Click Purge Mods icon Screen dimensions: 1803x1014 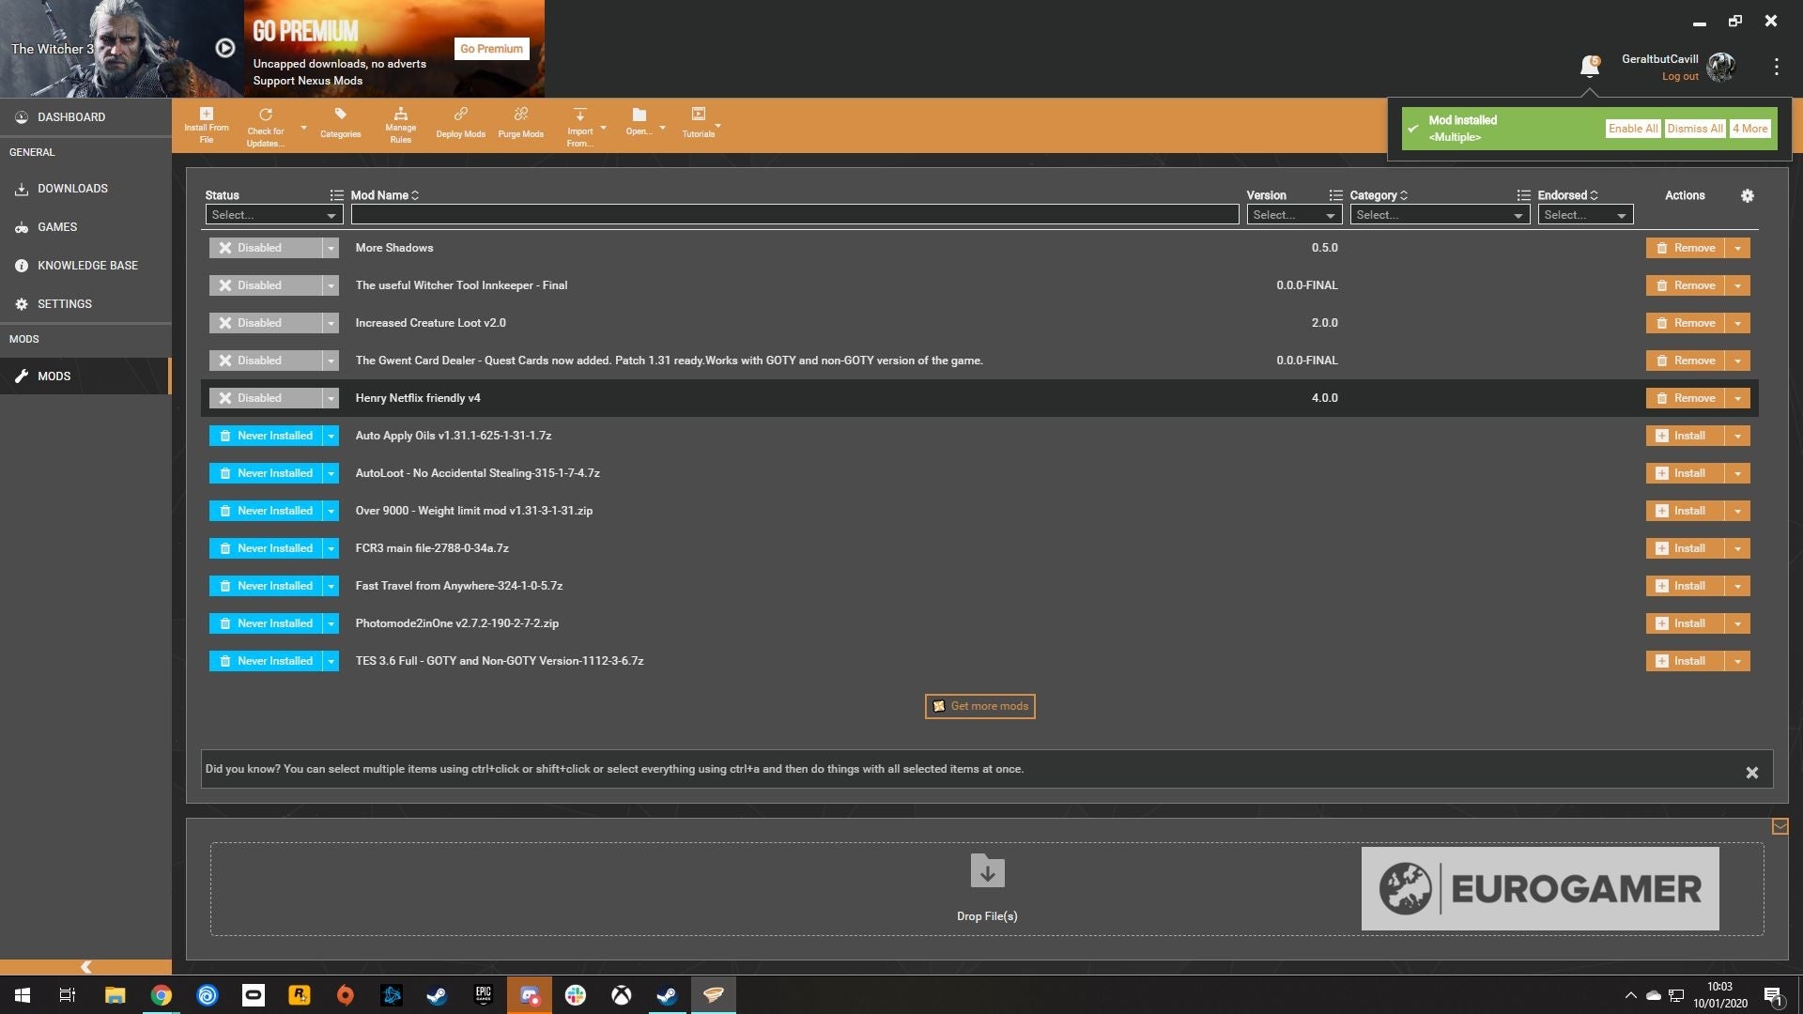click(520, 123)
